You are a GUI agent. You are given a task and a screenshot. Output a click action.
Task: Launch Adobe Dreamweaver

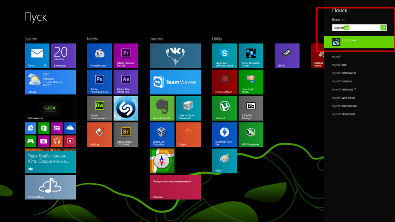(100, 108)
